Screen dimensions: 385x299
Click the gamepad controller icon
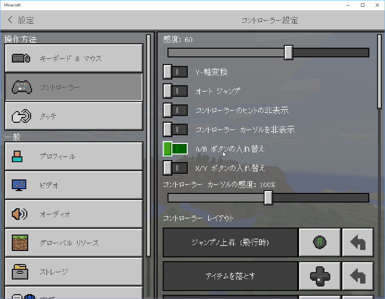coord(21,87)
